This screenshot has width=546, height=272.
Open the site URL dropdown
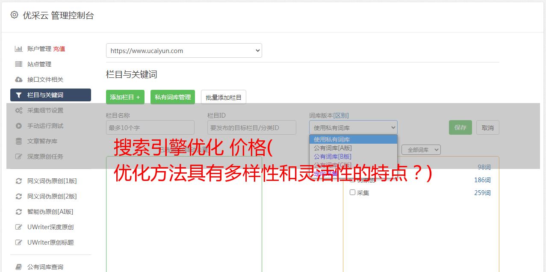tap(184, 50)
